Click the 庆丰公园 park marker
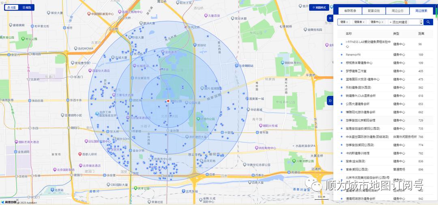 (x=135, y=188)
